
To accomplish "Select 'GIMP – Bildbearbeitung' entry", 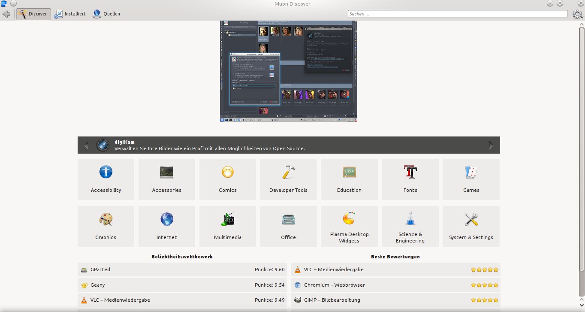I will click(x=332, y=300).
